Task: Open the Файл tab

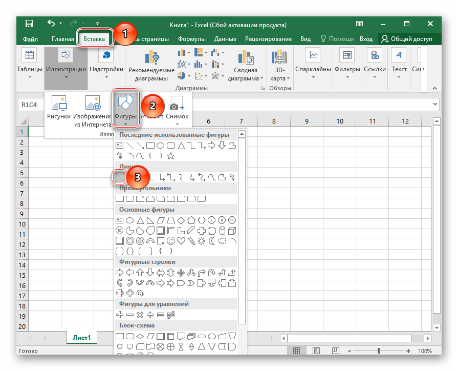Action: [30, 39]
